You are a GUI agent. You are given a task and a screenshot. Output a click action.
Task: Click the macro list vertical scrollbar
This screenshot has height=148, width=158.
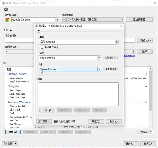tap(150, 92)
